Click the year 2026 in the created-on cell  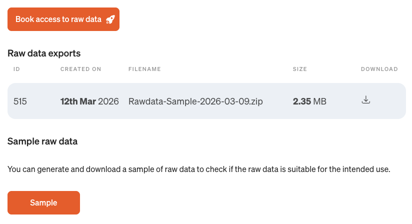(108, 101)
